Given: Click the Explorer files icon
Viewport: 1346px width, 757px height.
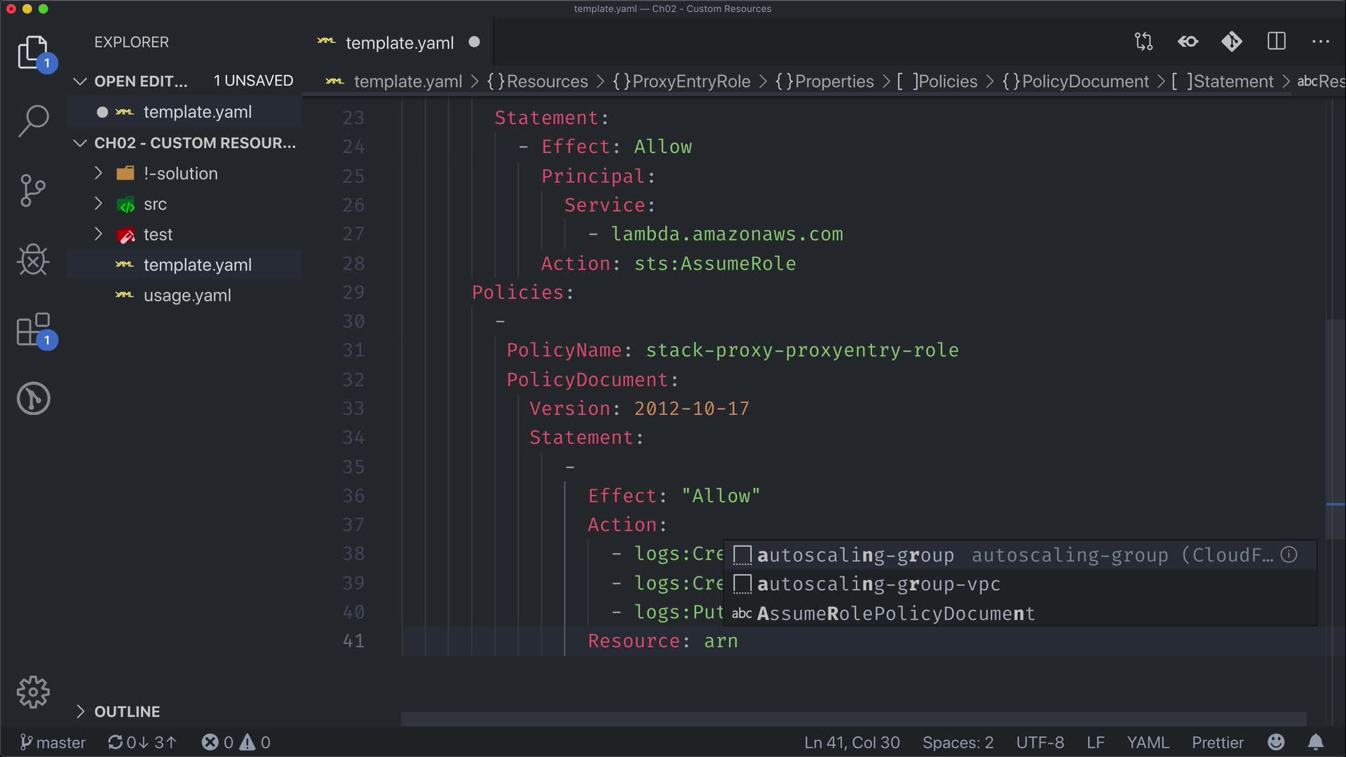Looking at the screenshot, I should [33, 53].
